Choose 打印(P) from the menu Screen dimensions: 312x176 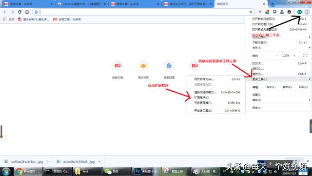pos(279,63)
